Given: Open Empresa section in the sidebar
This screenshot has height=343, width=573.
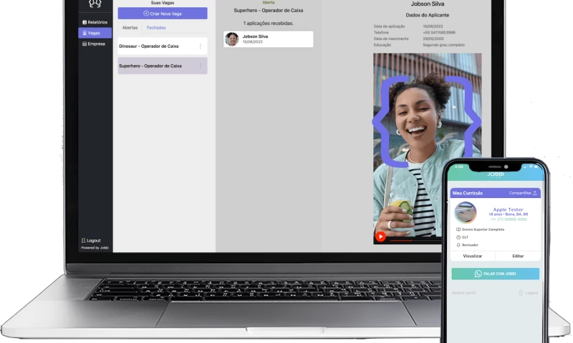Looking at the screenshot, I should pyautogui.click(x=95, y=44).
